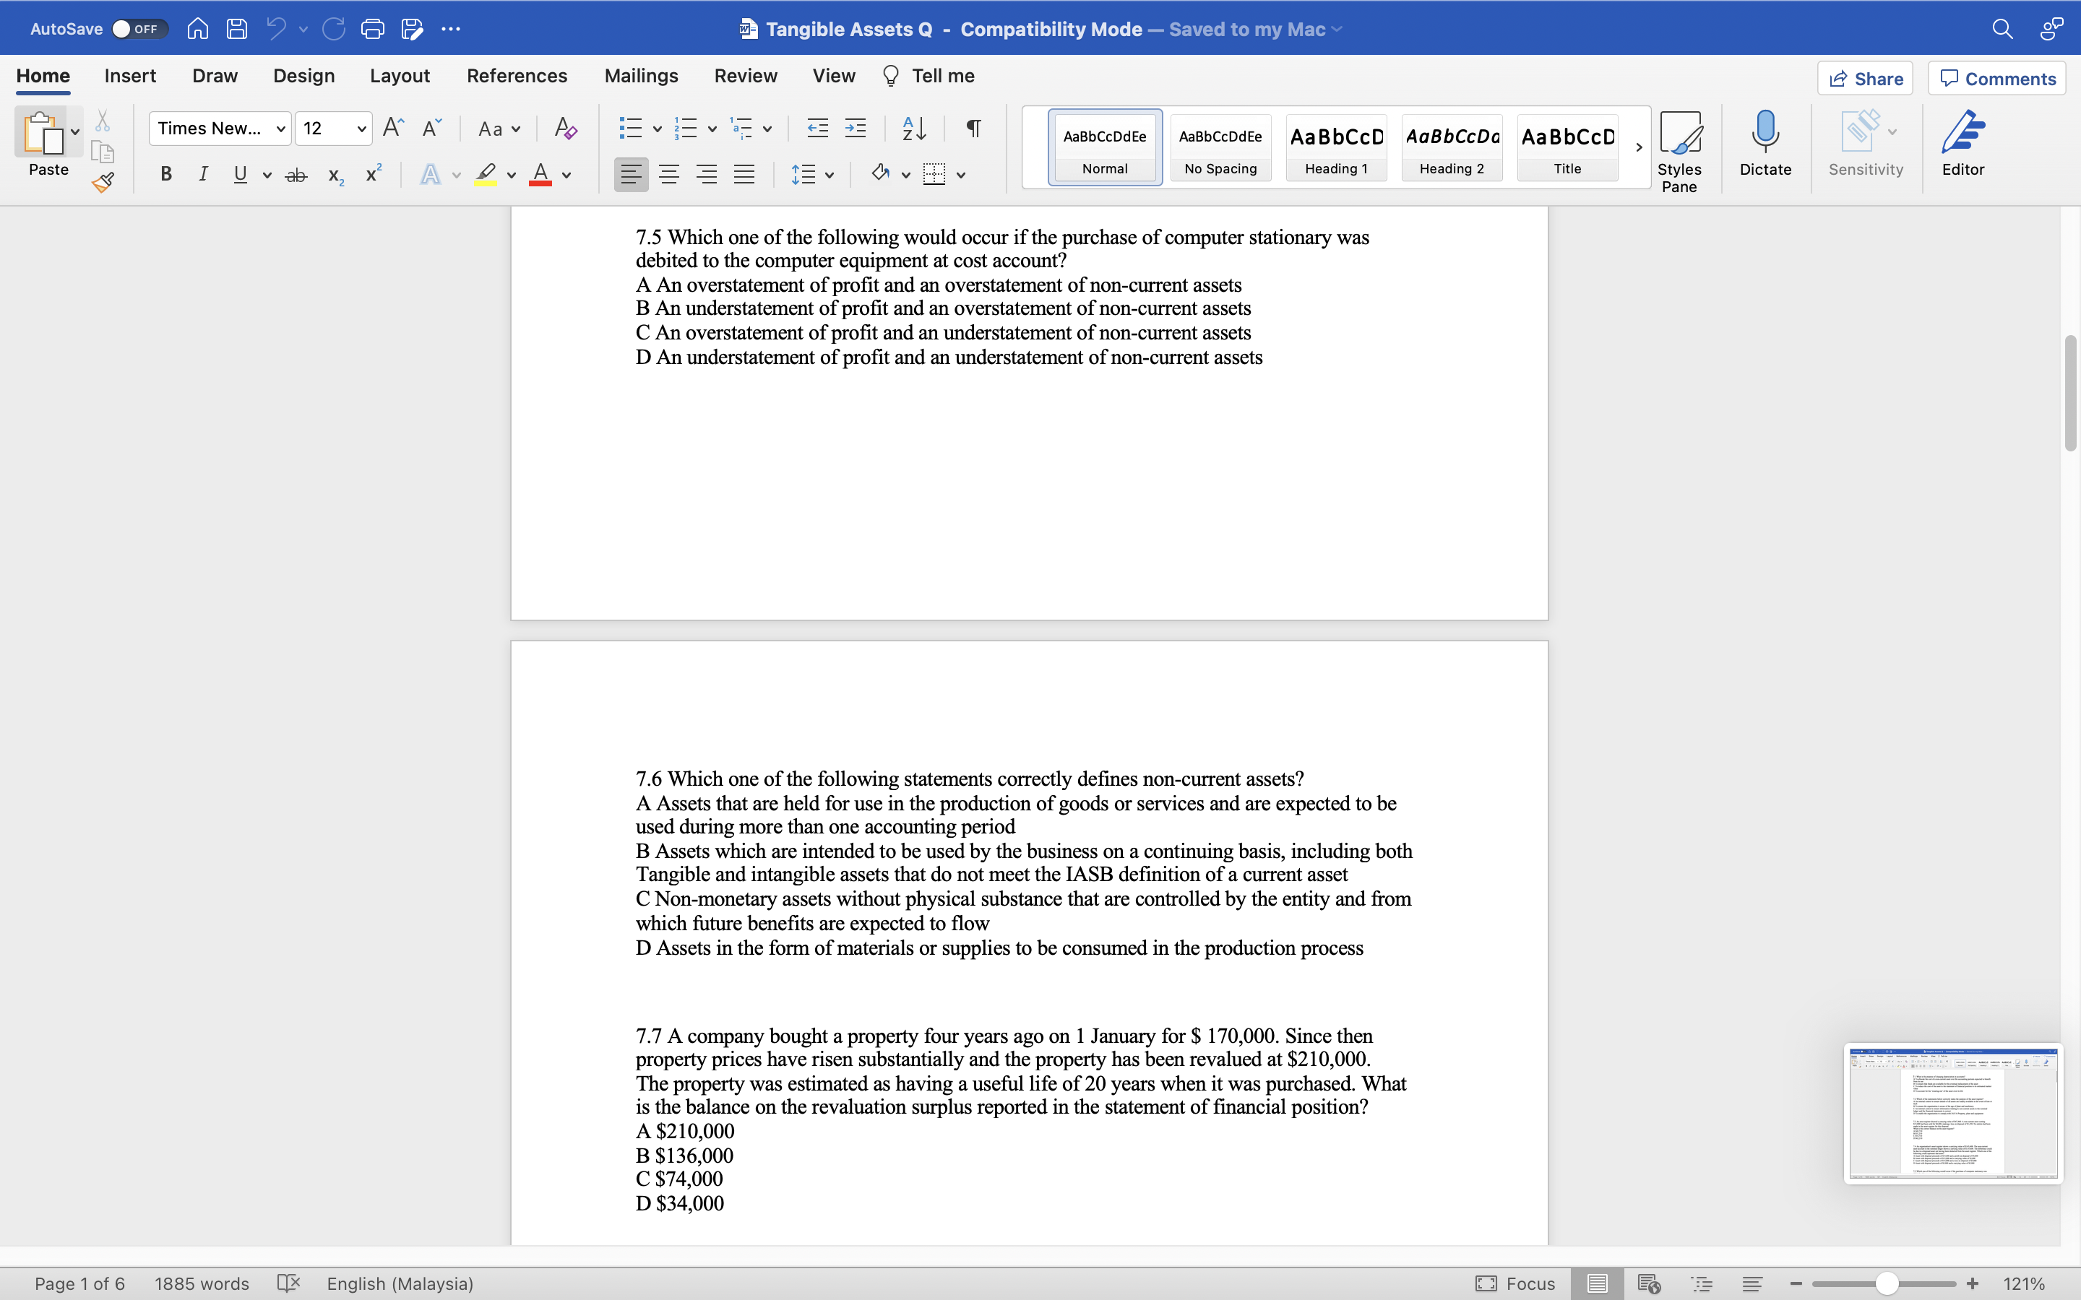Switch to the References tab

click(517, 76)
